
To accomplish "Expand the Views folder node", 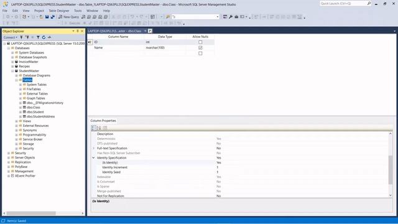I will (17, 121).
